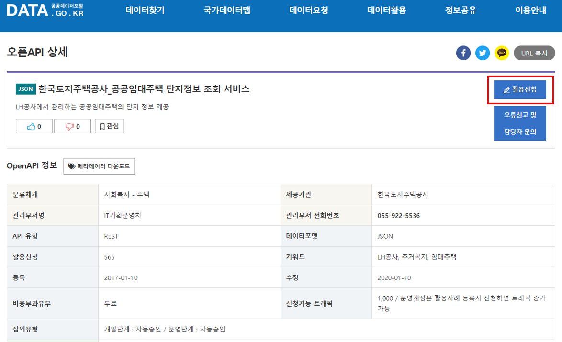Open the 데이터찾기 menu
This screenshot has height=342, width=562.
coord(145,11)
